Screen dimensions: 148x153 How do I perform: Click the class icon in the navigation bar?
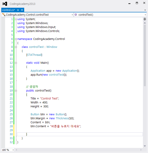(x=4, y=15)
